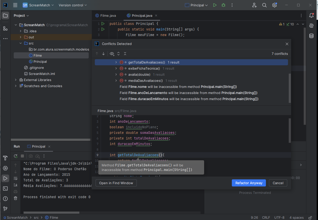Screen dimensions: 318x220
Task: Open the main hamburger menu
Action: [x=15, y=5]
